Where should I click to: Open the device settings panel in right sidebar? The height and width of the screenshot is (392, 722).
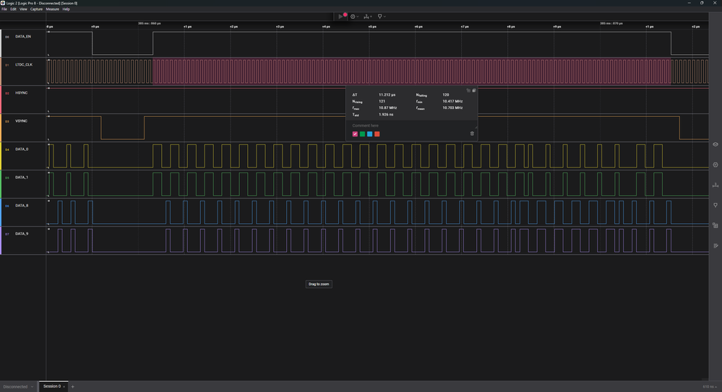(x=715, y=144)
